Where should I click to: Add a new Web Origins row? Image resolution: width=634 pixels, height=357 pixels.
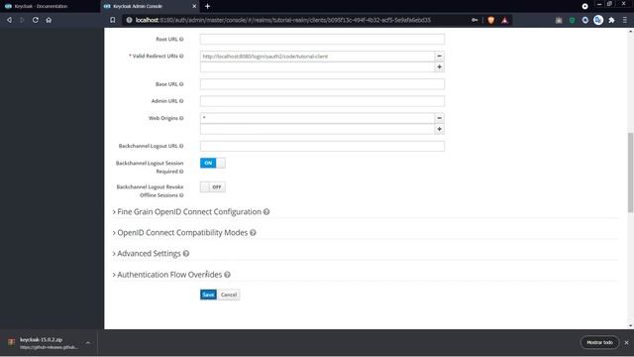pyautogui.click(x=440, y=129)
